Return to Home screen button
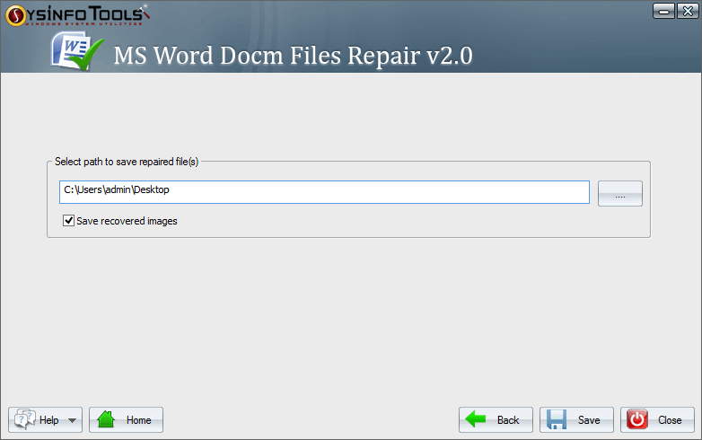 click(x=126, y=420)
